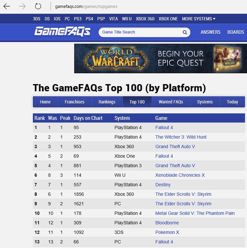Open the iOS system link
The height and width of the screenshot is (248, 247).
pos(57,19)
